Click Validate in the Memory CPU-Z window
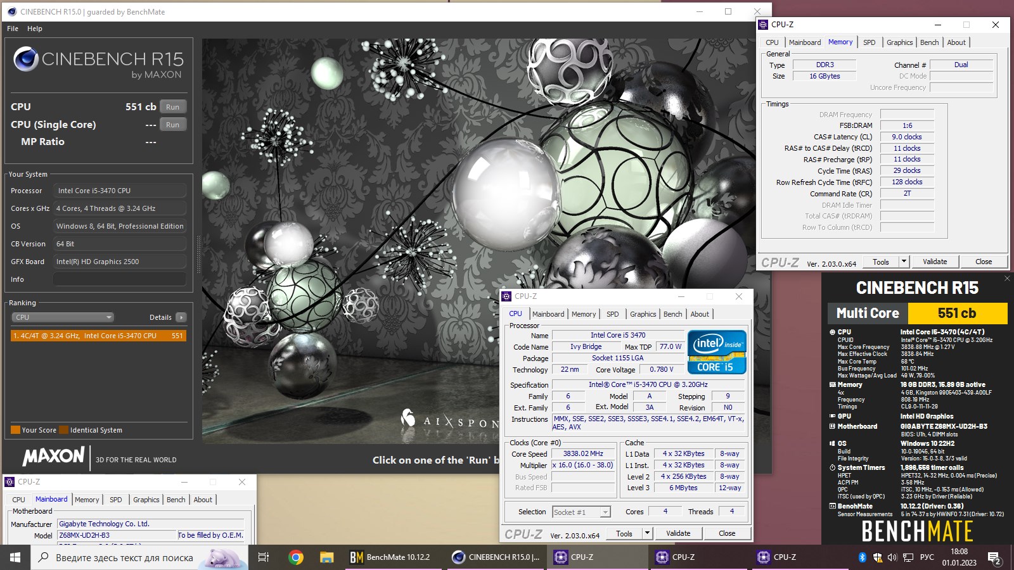 click(x=935, y=262)
